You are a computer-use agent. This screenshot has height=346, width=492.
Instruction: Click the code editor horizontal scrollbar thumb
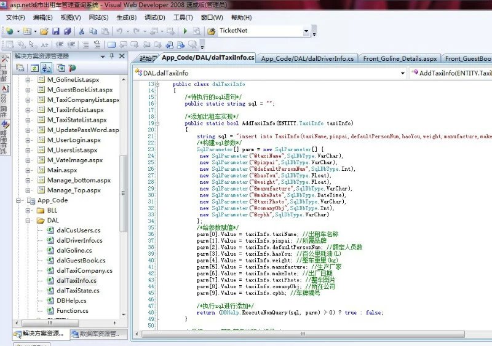(x=303, y=334)
